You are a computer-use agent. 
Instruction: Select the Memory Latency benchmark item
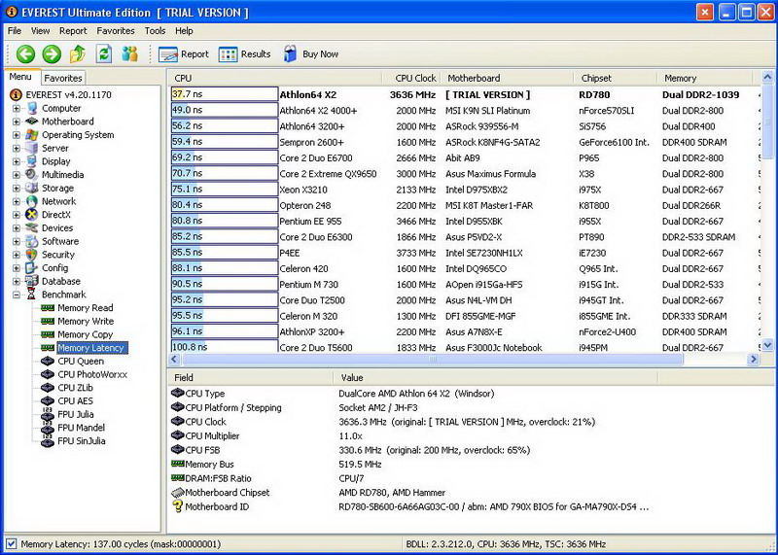pos(90,348)
